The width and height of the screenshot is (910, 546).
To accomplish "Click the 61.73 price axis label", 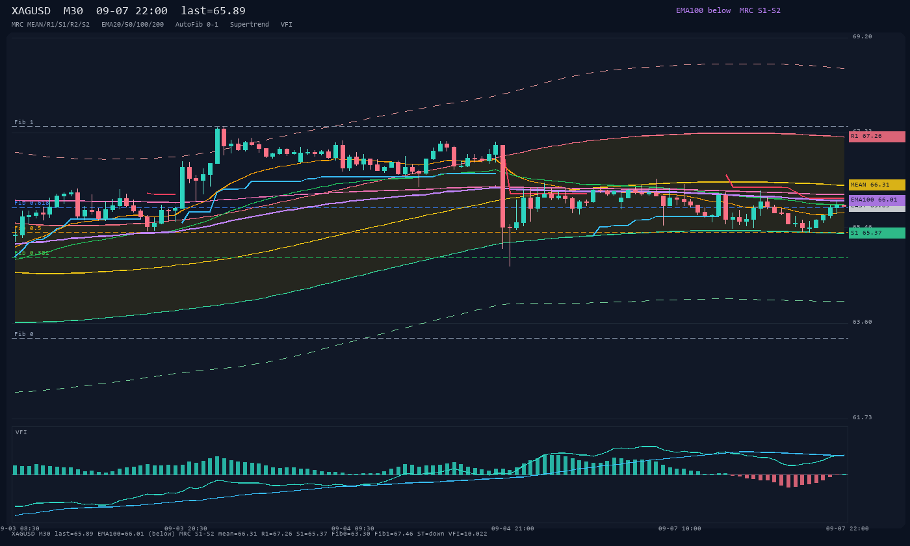I will 863,417.
